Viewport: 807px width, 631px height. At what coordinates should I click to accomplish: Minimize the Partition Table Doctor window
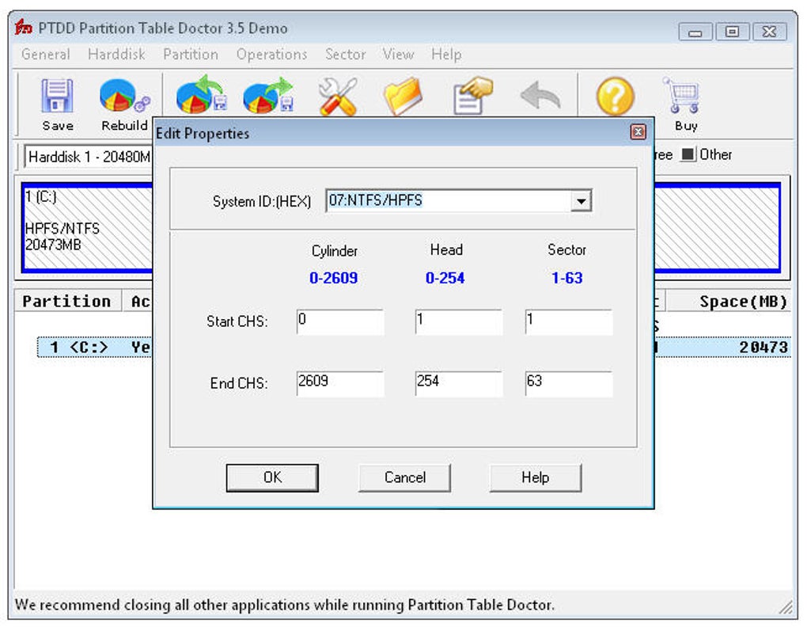[x=695, y=32]
